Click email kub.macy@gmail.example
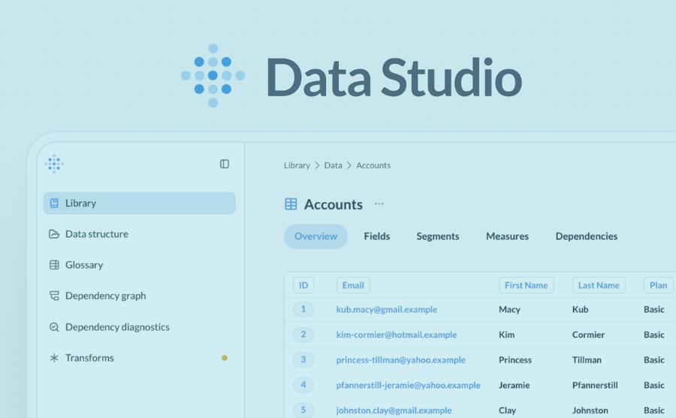Image resolution: width=676 pixels, height=418 pixels. point(387,309)
